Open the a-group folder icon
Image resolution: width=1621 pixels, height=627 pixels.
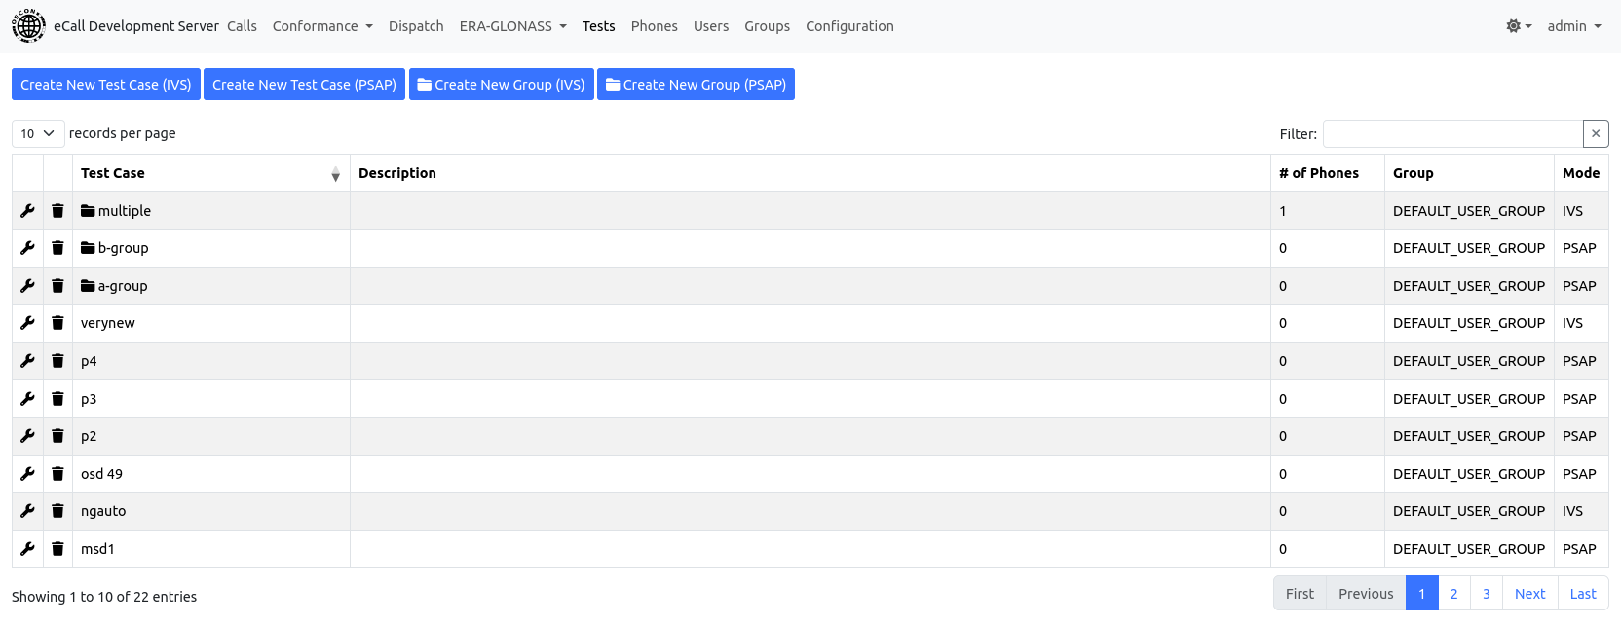point(88,286)
